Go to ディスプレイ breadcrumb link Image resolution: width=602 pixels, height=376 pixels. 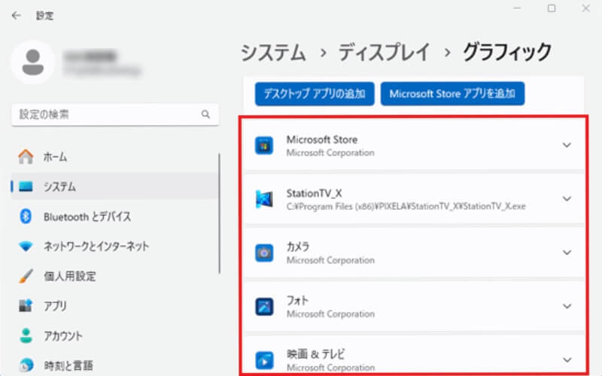coord(384,53)
